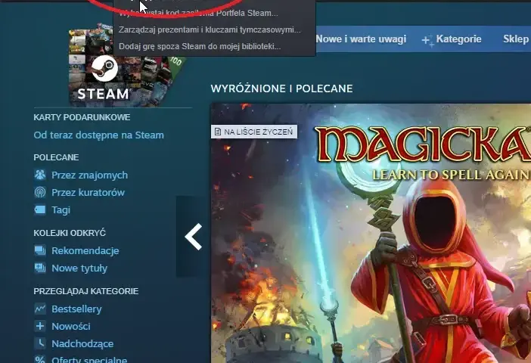Click the 'POLECANE' sidebar heading
Screen dimensions: 531x363
(56, 157)
